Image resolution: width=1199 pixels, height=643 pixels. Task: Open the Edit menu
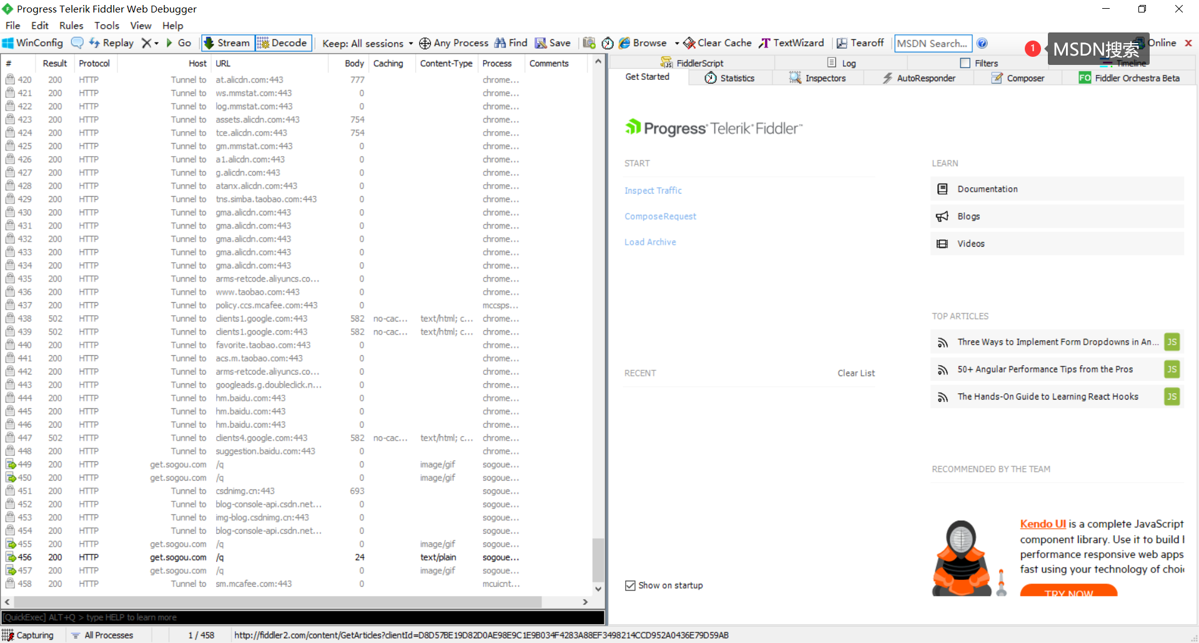coord(40,26)
